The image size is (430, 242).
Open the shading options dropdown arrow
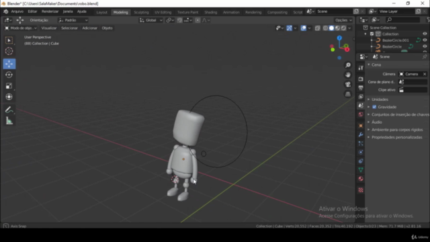pyautogui.click(x=349, y=28)
